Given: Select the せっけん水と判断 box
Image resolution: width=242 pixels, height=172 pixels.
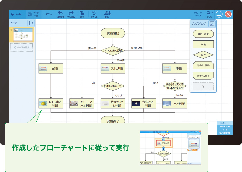Looking at the screenshot, I should 113,104.
